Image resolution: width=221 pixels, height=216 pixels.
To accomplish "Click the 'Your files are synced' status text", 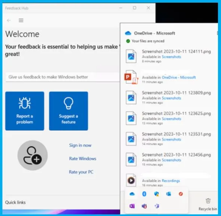I will [x=148, y=41].
